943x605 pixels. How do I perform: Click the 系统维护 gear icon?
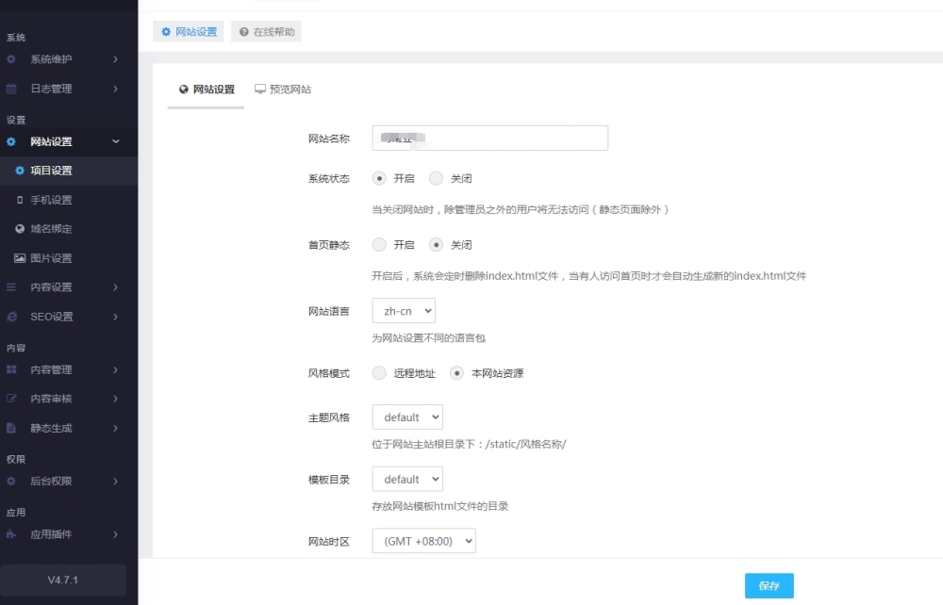(x=11, y=59)
